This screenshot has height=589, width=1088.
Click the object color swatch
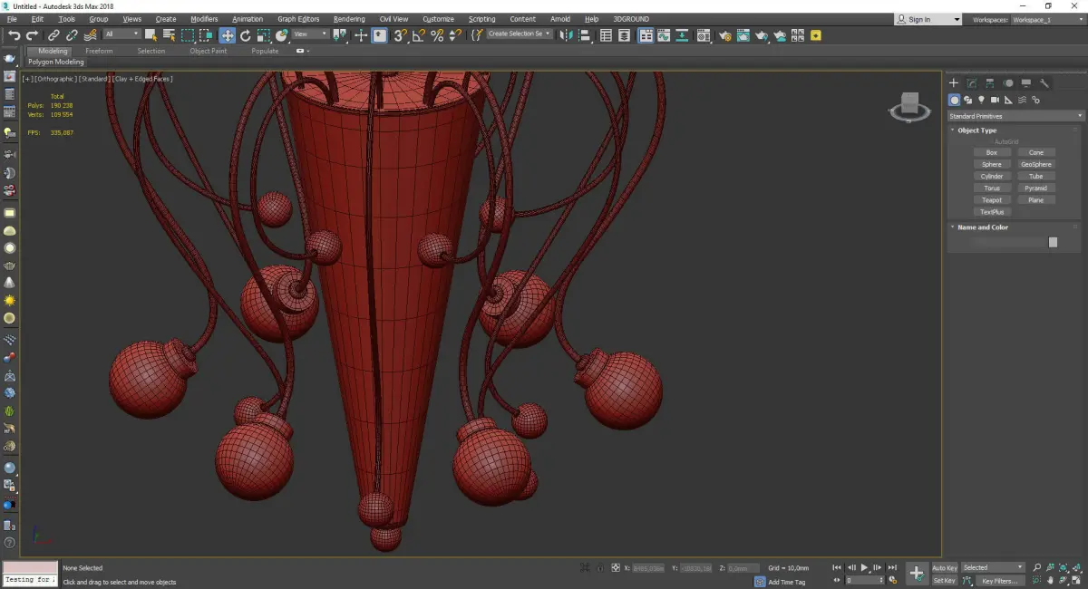pyautogui.click(x=1053, y=242)
